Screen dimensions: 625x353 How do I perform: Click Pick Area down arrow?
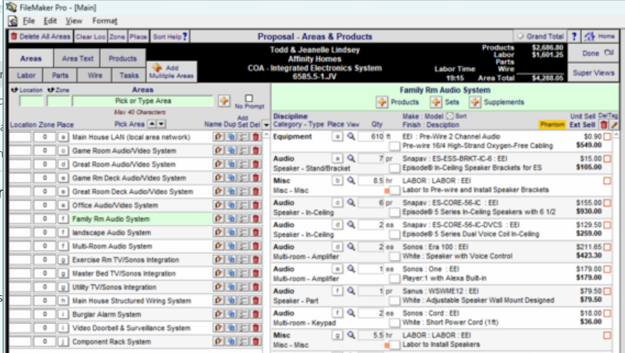(x=161, y=124)
